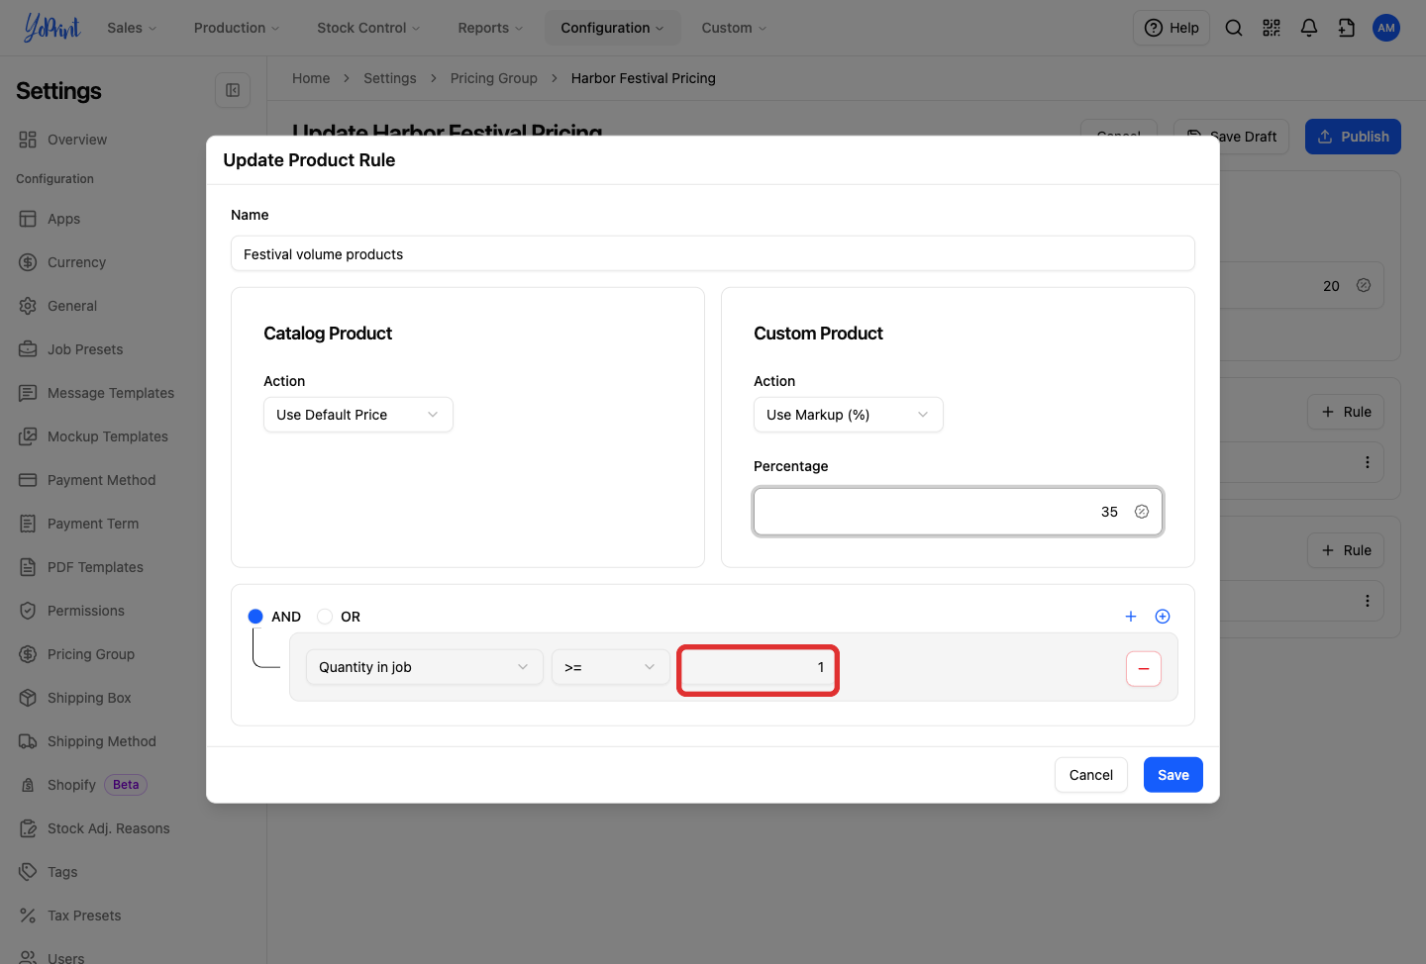This screenshot has height=964, width=1426.
Task: Add a condition with the plus icon
Action: [x=1131, y=617]
